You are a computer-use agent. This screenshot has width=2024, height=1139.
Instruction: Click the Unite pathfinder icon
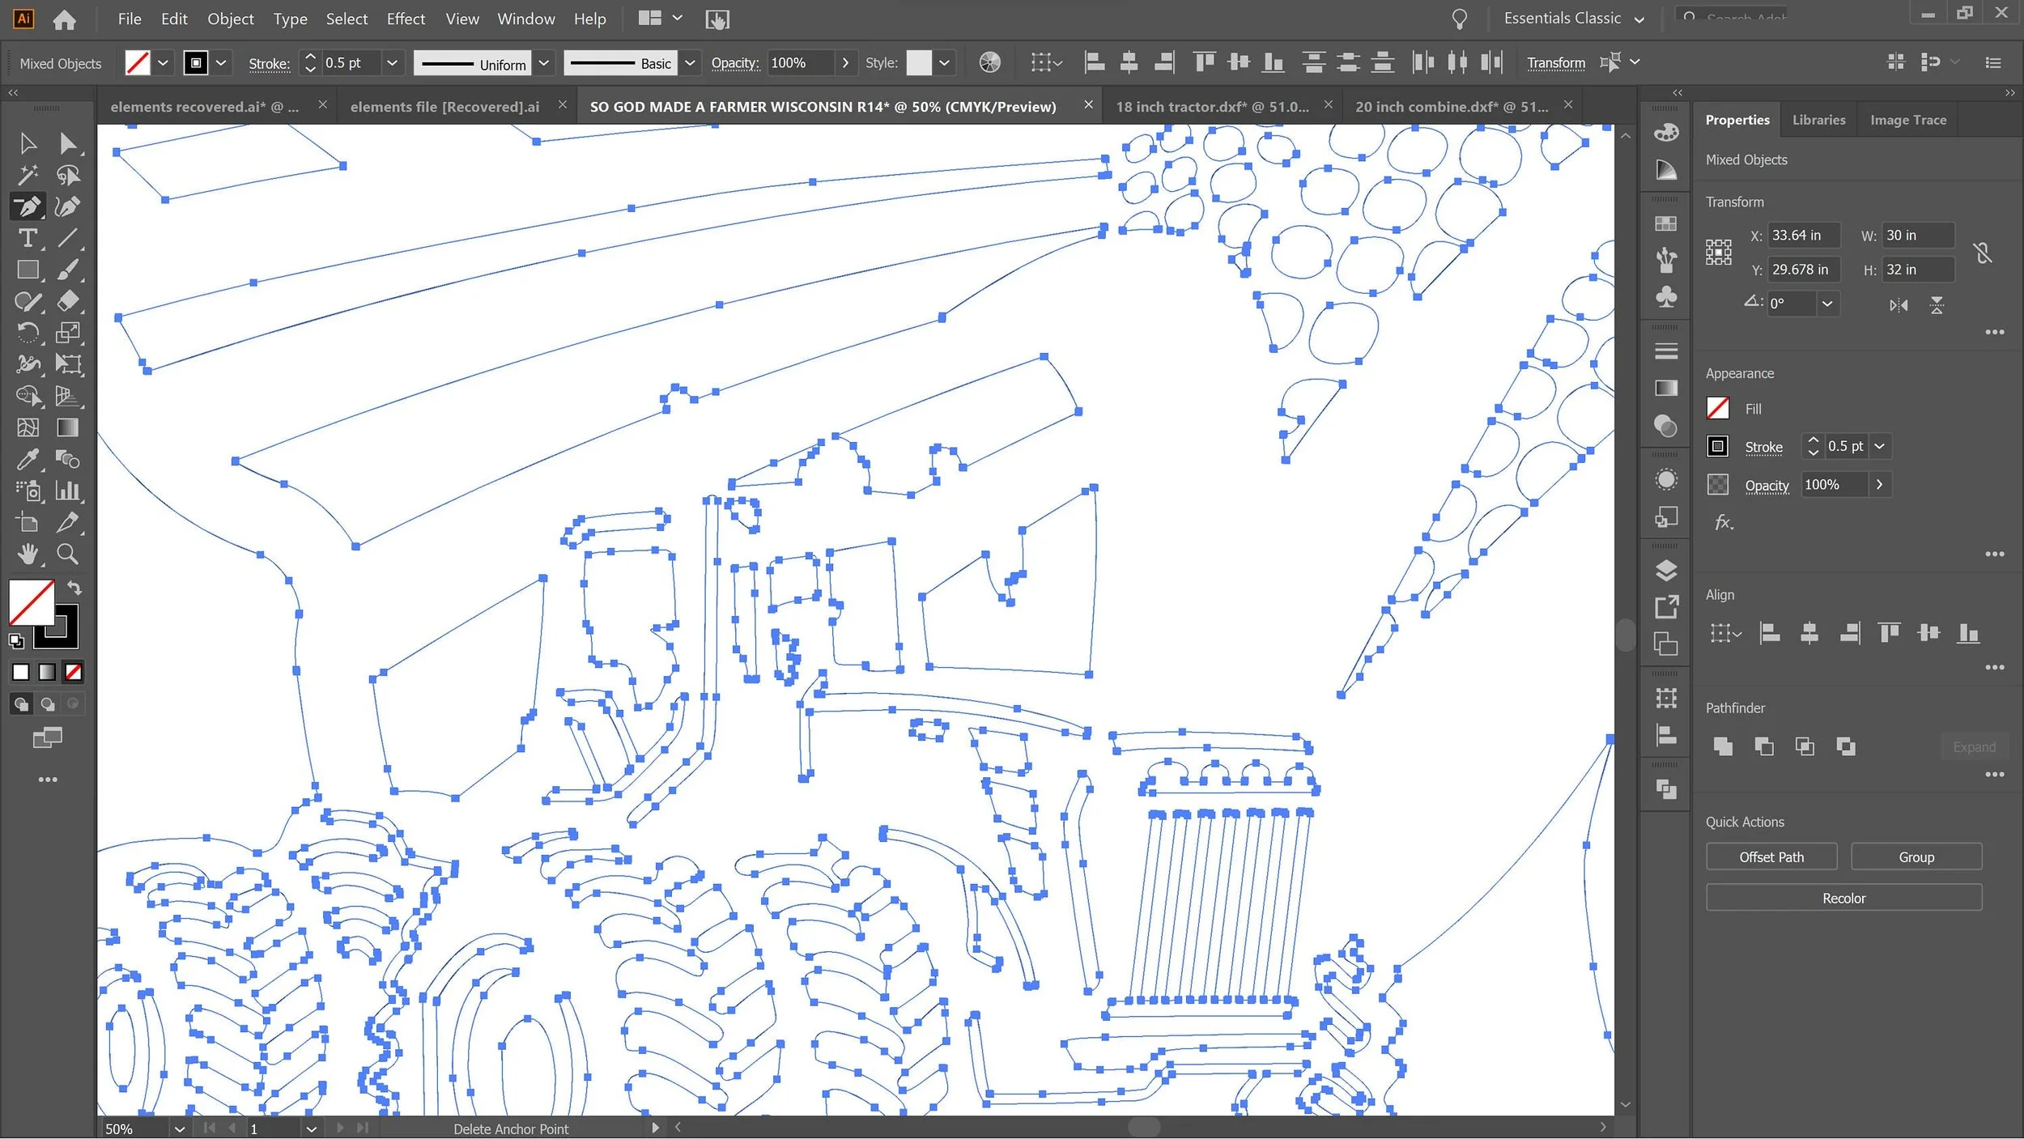[x=1723, y=746]
